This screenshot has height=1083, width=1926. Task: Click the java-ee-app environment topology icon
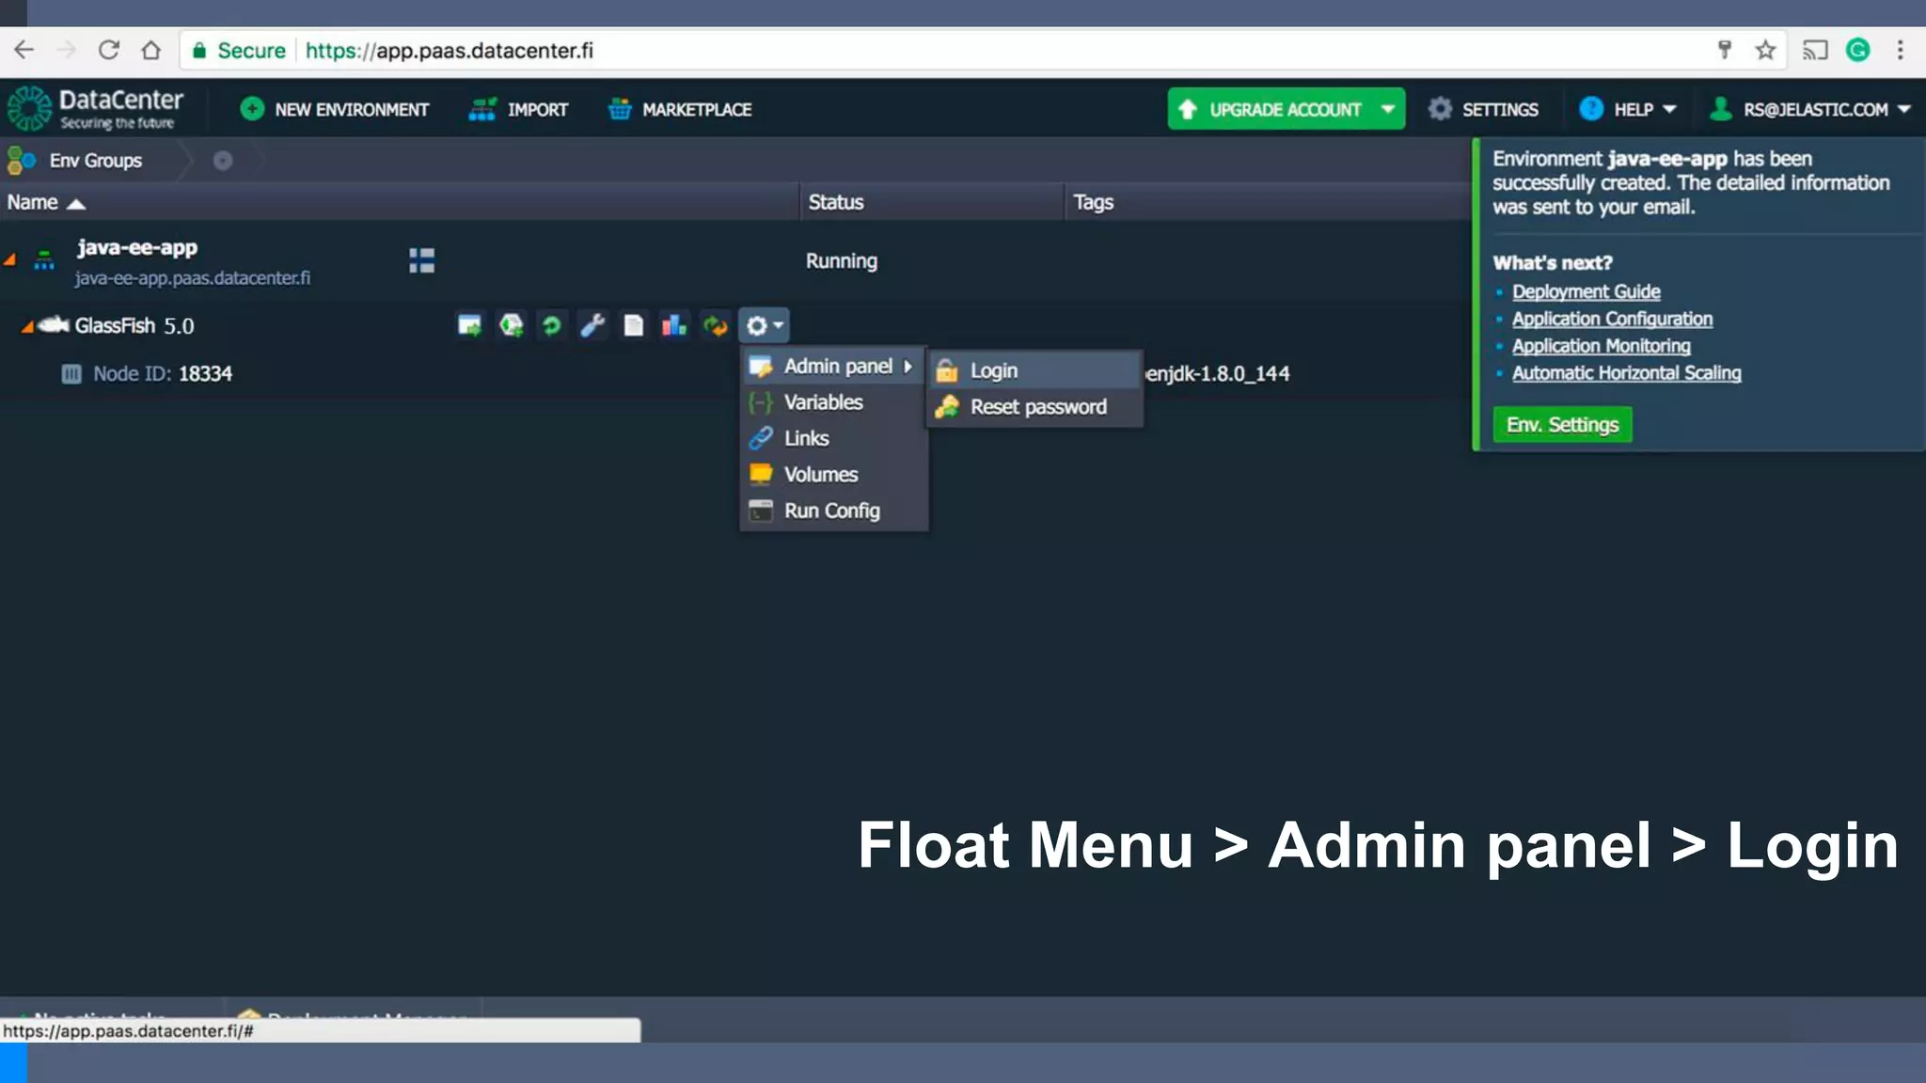44,260
